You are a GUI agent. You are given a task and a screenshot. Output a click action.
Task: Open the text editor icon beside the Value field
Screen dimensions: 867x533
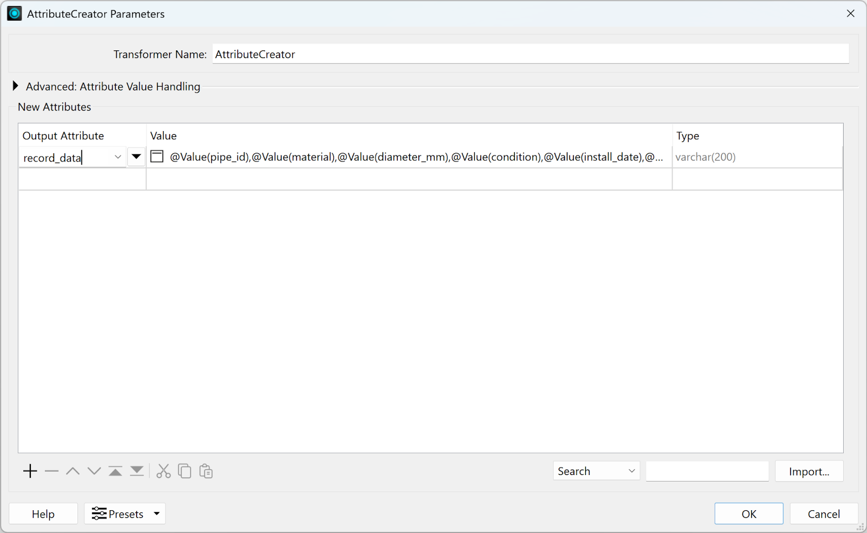coord(157,157)
